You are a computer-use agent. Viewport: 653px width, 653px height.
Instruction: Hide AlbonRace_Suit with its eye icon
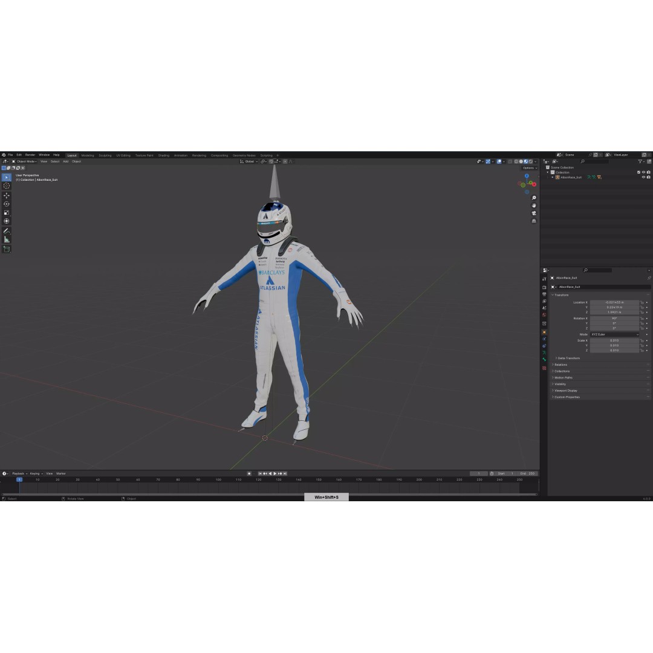tap(643, 177)
